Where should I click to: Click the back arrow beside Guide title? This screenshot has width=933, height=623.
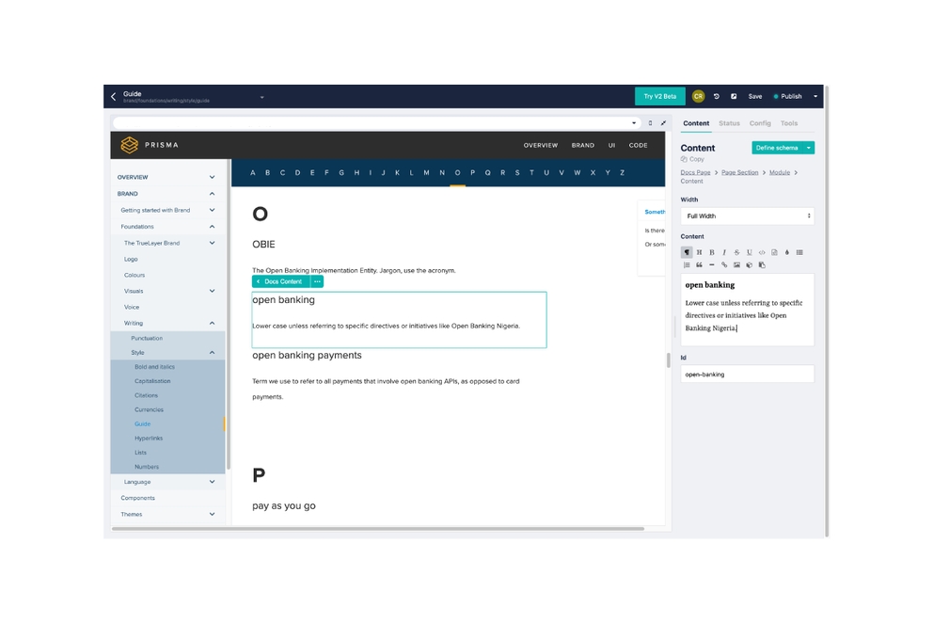click(x=114, y=96)
